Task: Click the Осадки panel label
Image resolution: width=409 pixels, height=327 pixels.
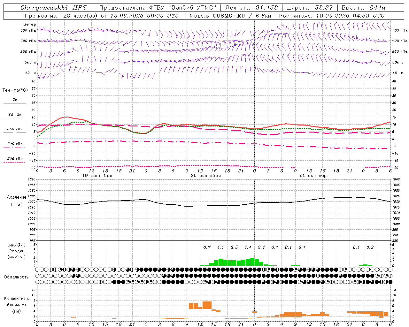Action: [x=17, y=251]
